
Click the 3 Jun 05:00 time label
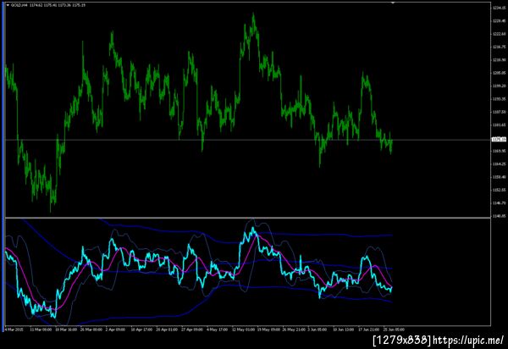pos(317,330)
